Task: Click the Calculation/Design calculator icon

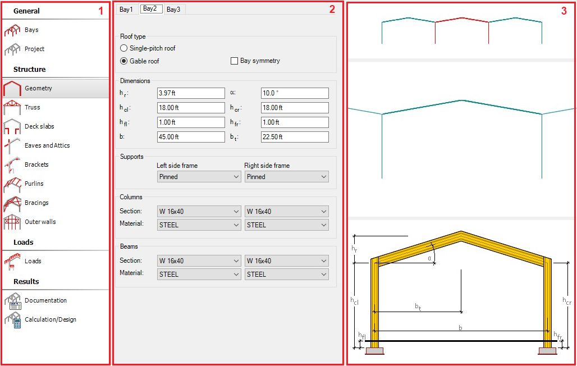Action: point(13,320)
